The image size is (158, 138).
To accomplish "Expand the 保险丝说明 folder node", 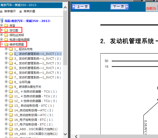I will coord(1,34).
